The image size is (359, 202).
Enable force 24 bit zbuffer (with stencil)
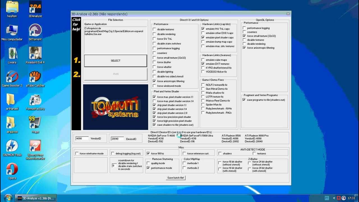click(250, 169)
